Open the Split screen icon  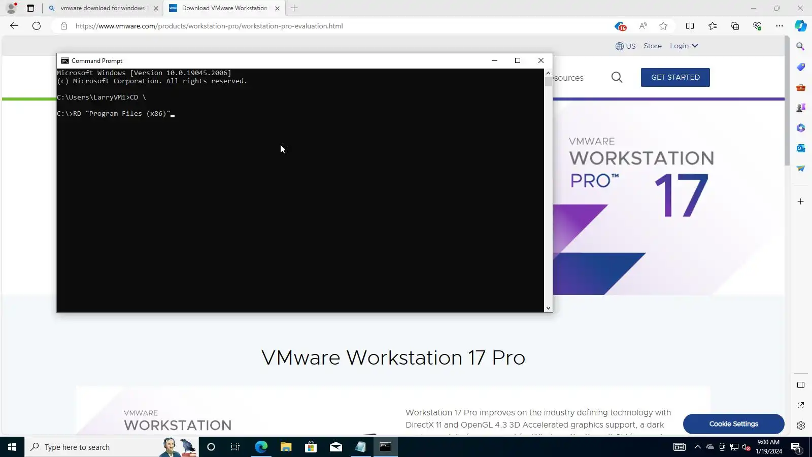tap(690, 26)
